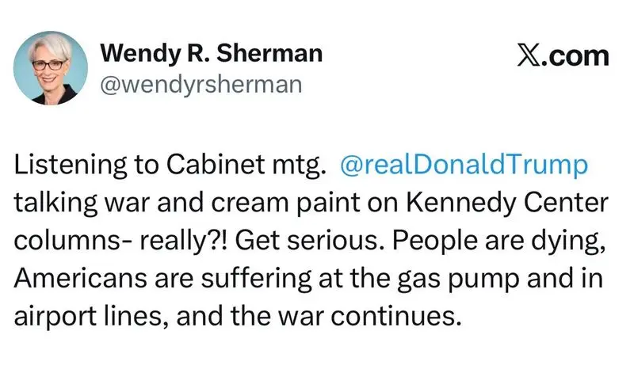Open the Wendy R. Sherman display name
This screenshot has height=373, width=634.
212,55
